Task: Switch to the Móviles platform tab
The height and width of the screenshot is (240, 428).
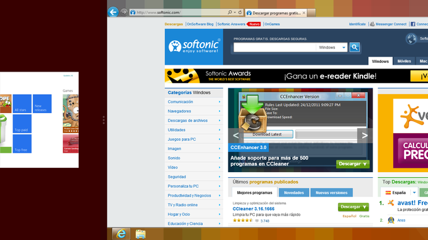Action: (x=404, y=61)
